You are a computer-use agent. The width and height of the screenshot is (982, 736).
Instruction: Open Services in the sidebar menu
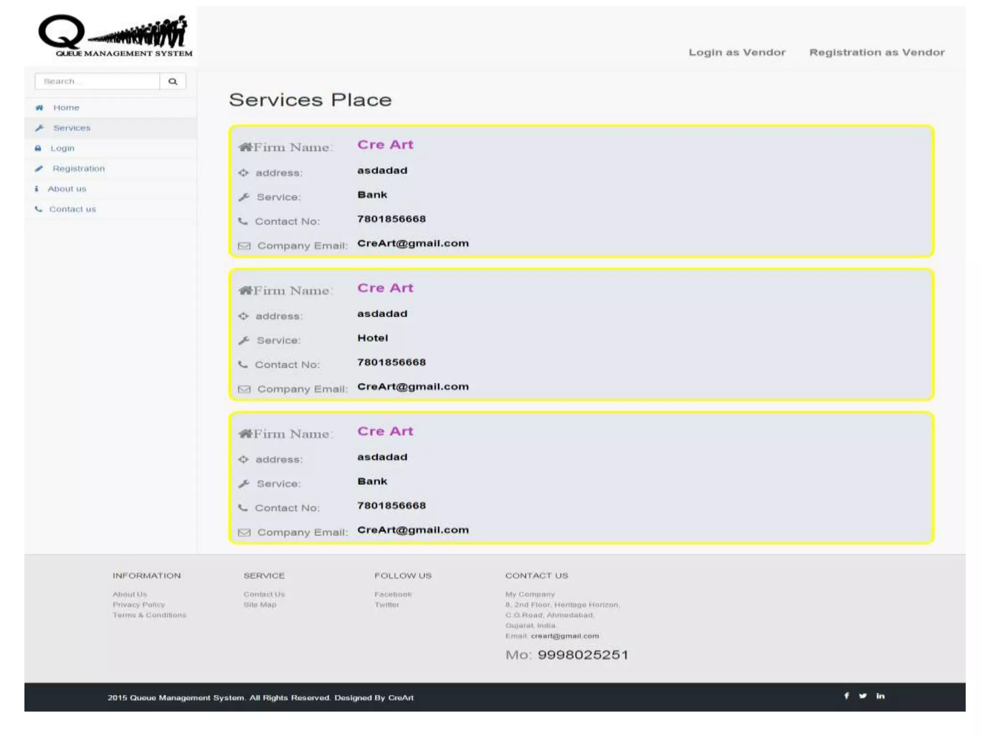(71, 128)
